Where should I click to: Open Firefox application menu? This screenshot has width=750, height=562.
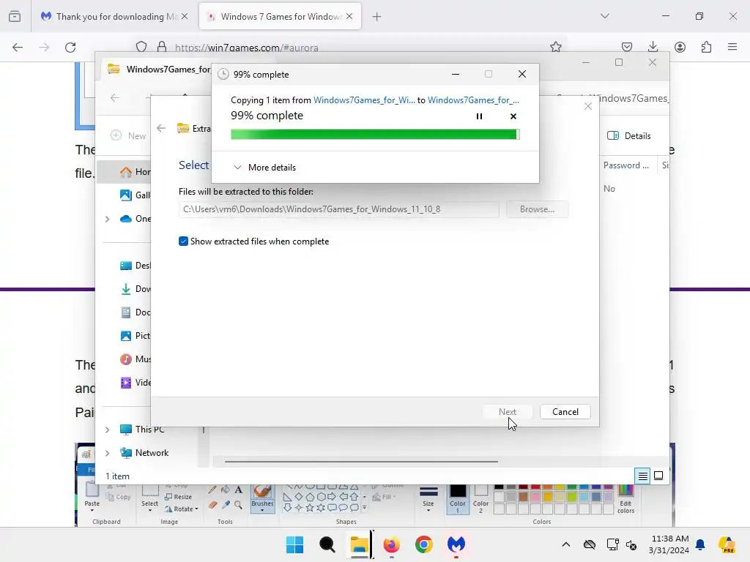click(x=732, y=47)
